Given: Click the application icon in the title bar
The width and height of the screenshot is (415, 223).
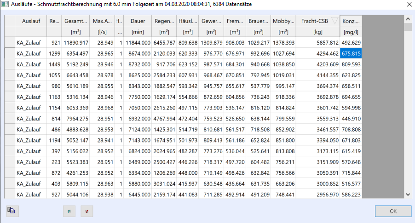Looking at the screenshot, I should click(x=5, y=4).
